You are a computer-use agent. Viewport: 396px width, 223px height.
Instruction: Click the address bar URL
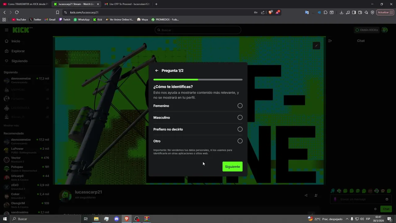coord(84,12)
